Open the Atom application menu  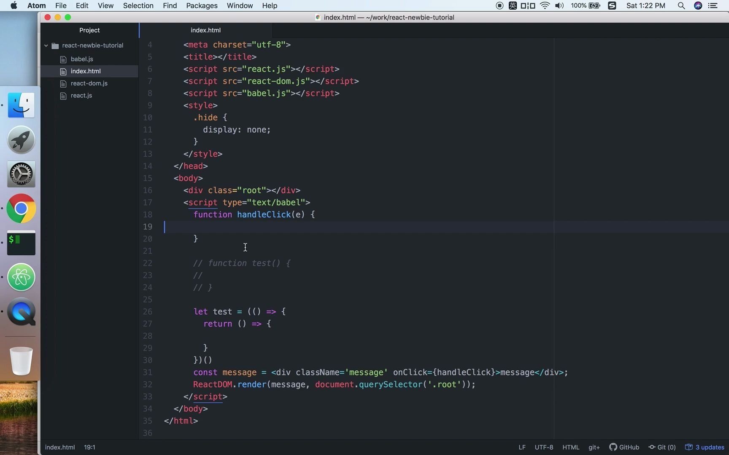37,5
